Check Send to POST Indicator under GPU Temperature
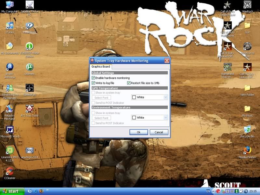This screenshot has height=195, width=260. (93, 103)
